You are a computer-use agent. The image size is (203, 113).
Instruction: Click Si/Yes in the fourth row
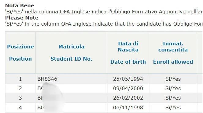[173, 108]
